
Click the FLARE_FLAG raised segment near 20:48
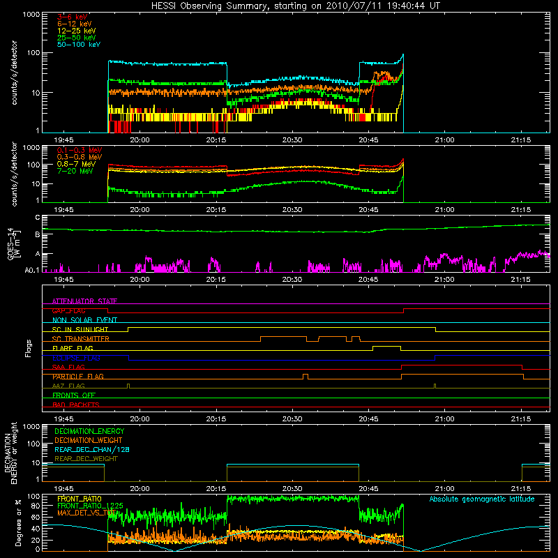tap(386, 346)
